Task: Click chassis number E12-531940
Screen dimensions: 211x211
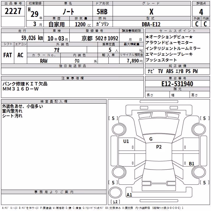Action: 177,84
